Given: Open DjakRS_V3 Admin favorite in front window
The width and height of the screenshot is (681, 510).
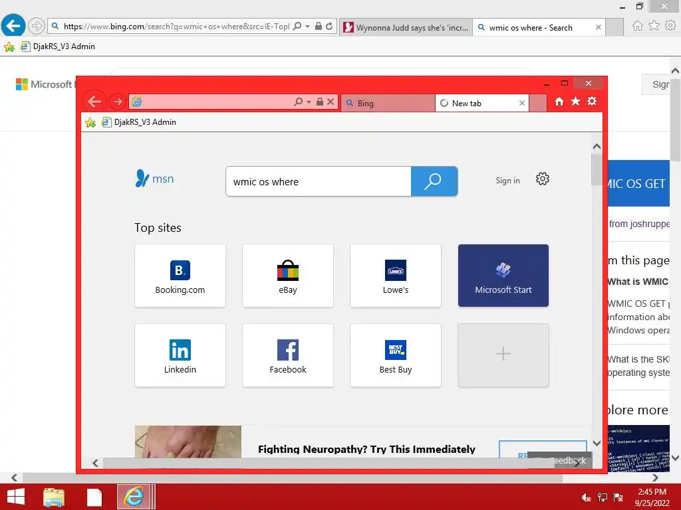Looking at the screenshot, I should point(139,122).
